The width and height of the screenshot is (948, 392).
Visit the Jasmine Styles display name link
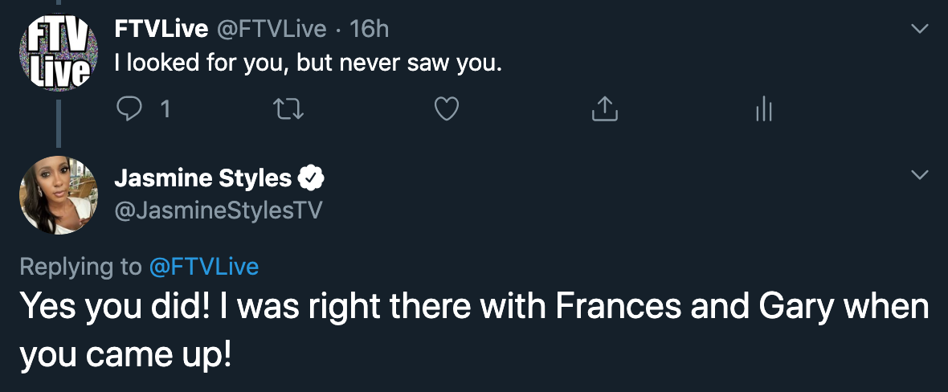203,178
